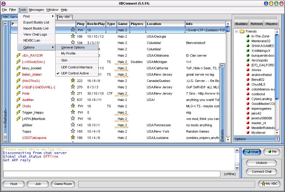The width and height of the screenshot is (285, 192).
Task: Expand the Find submenu in Tools
Action: coord(37,16)
